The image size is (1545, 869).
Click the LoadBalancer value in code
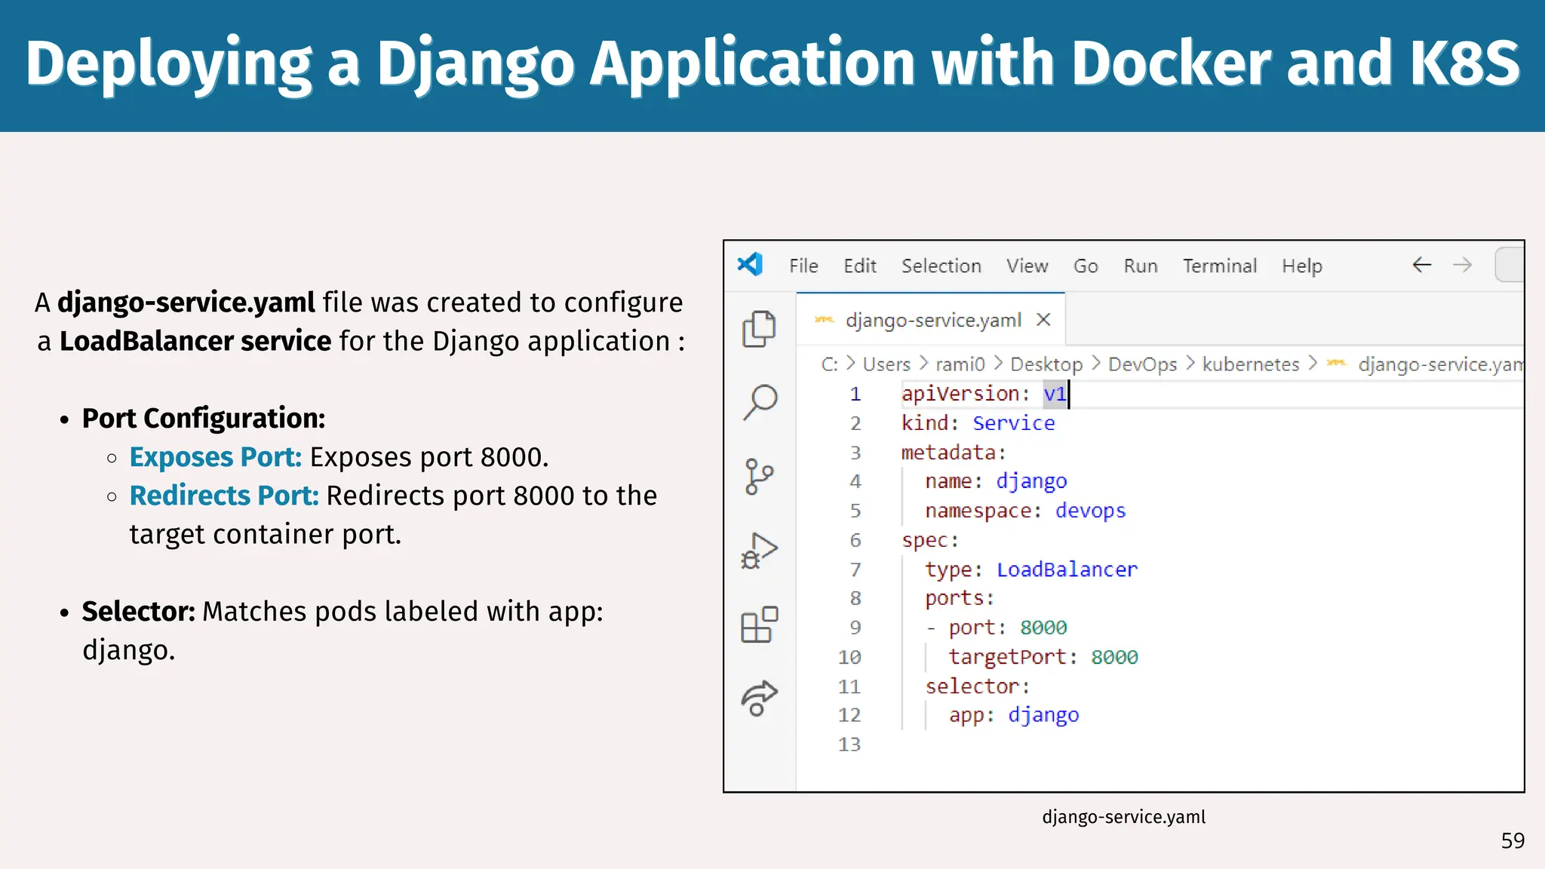click(1067, 570)
